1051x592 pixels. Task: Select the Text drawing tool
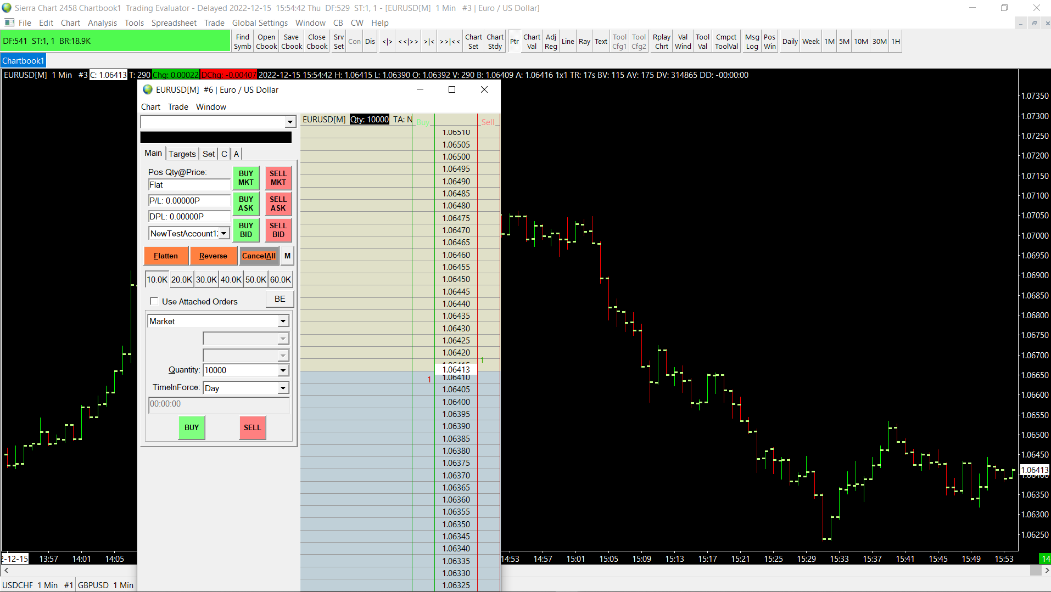click(601, 42)
